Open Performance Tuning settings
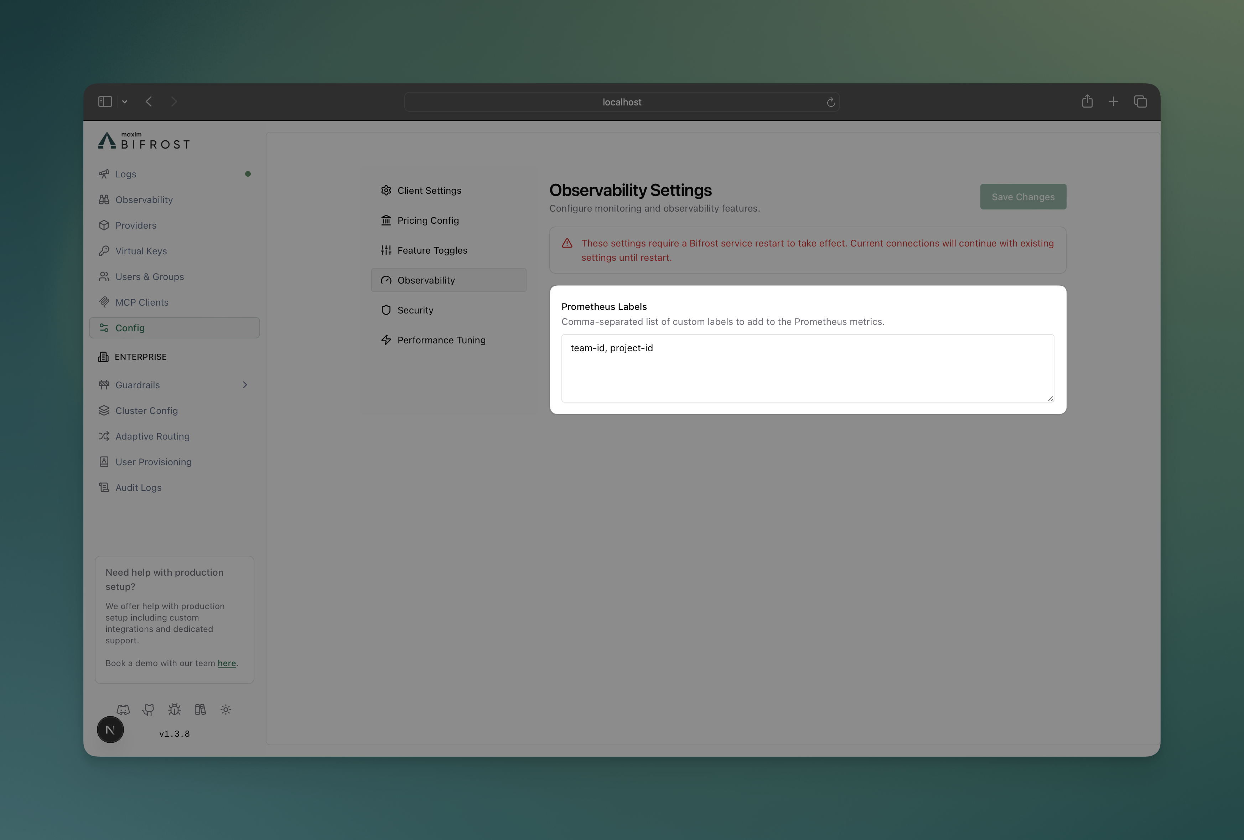Image resolution: width=1244 pixels, height=840 pixels. tap(441, 340)
